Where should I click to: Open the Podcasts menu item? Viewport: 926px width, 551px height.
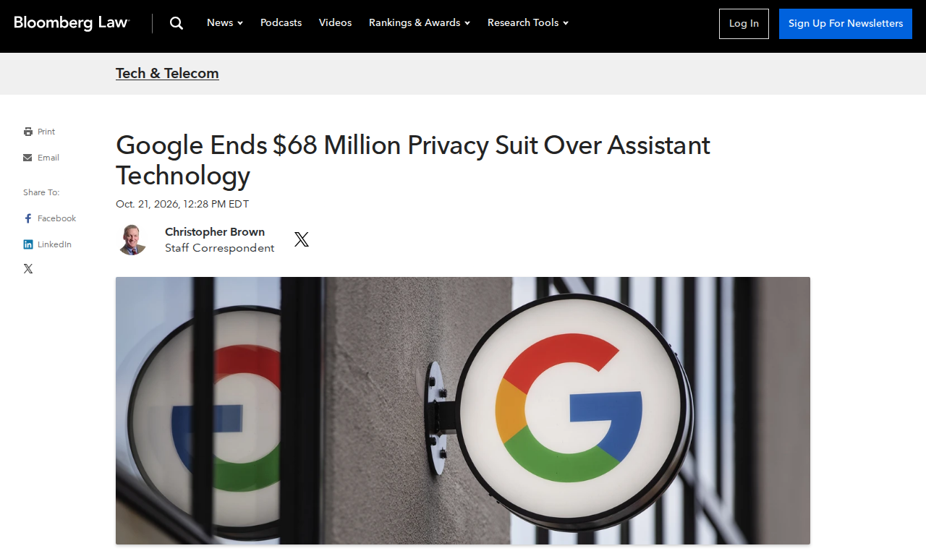pos(281,23)
